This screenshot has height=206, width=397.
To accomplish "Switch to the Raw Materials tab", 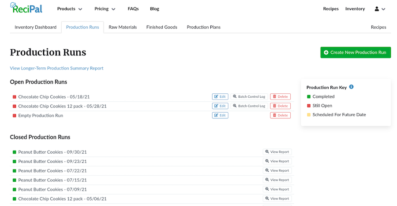I will click(123, 27).
